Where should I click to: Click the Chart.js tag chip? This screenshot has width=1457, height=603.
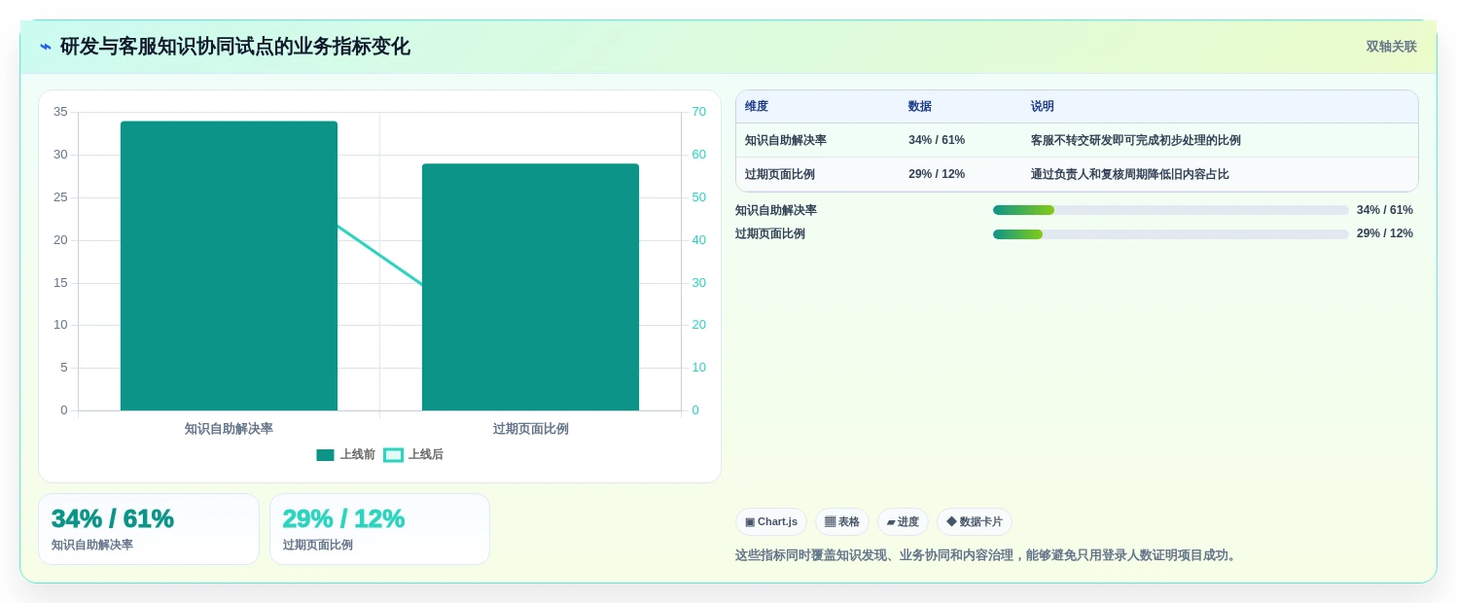tap(771, 522)
